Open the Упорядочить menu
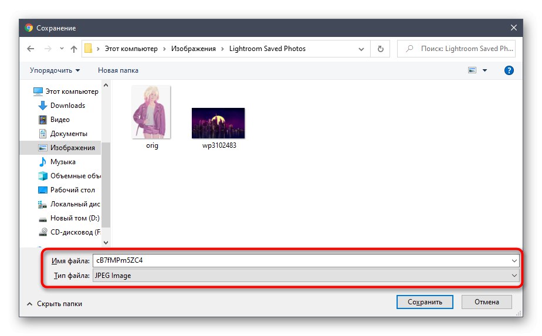The image size is (542, 336). click(55, 70)
